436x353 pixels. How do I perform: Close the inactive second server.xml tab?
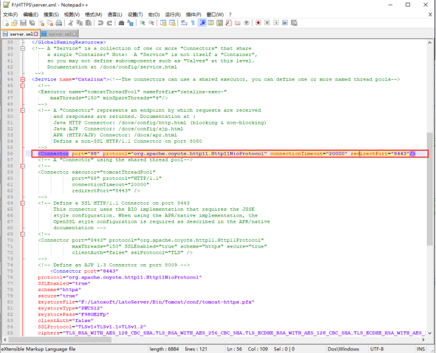click(x=75, y=34)
